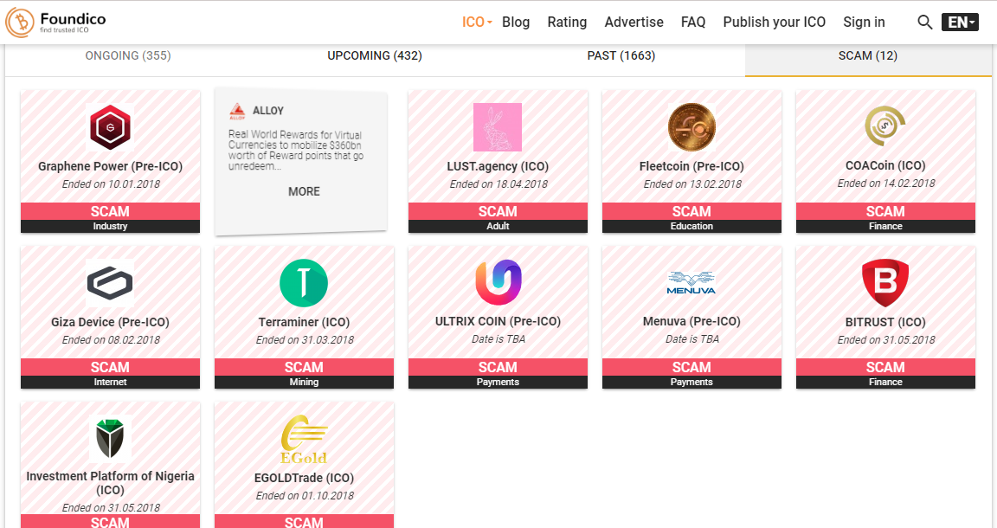Open the FAQ page

coord(693,23)
